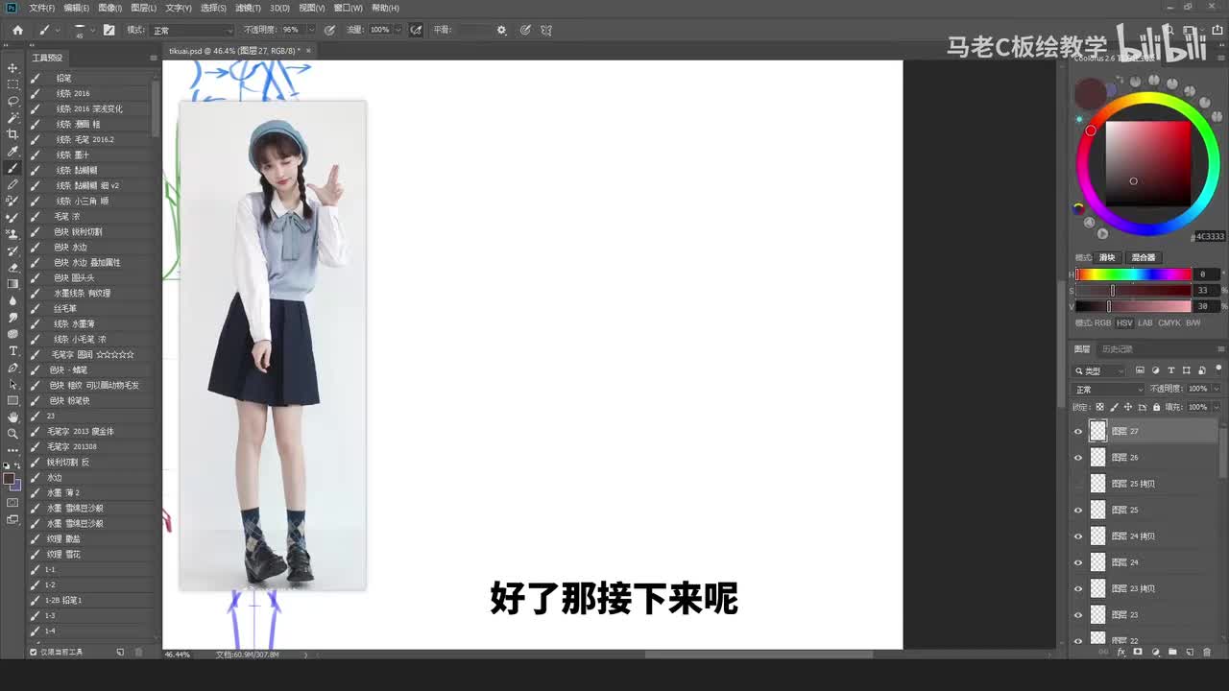Open the 滤镜(T) menu
Screen dimensions: 1229x691
point(247,8)
